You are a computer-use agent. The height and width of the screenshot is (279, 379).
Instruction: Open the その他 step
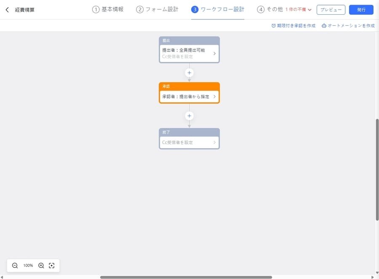274,9
